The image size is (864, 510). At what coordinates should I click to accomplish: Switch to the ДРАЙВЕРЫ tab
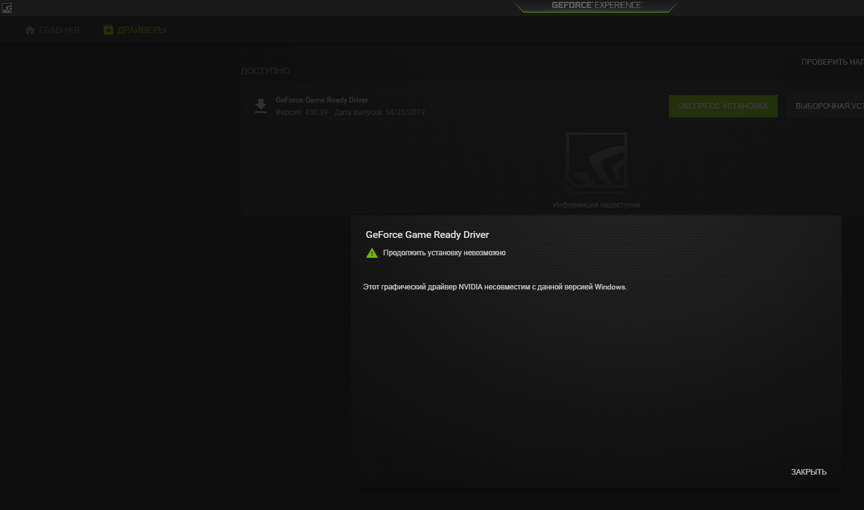point(135,30)
